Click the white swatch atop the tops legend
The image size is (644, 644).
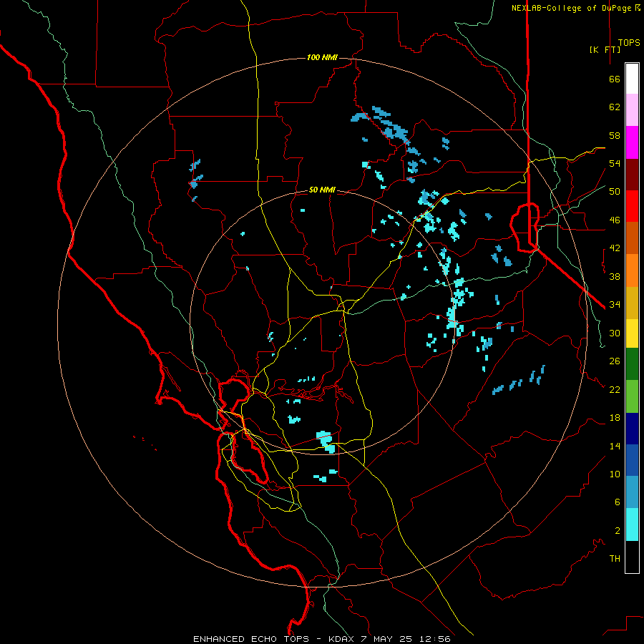[x=632, y=79]
